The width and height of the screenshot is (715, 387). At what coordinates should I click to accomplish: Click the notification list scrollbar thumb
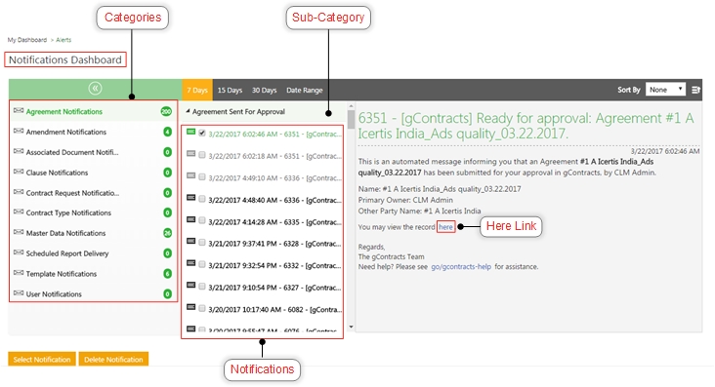[351, 119]
